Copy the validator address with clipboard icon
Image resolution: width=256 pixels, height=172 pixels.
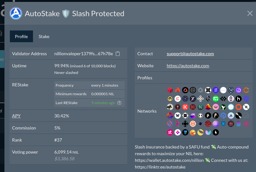(118, 54)
